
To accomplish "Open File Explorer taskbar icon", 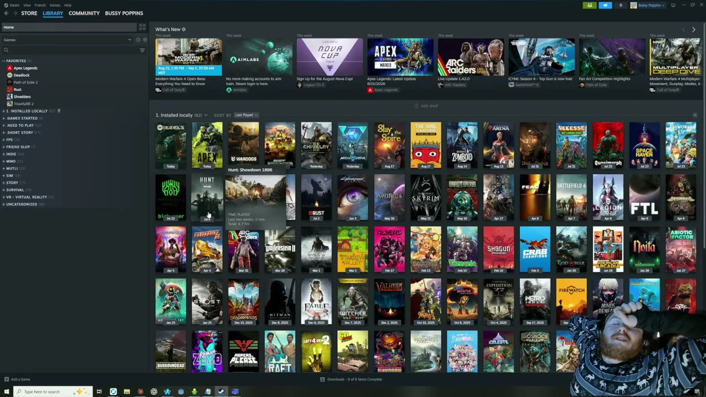I will tap(127, 391).
